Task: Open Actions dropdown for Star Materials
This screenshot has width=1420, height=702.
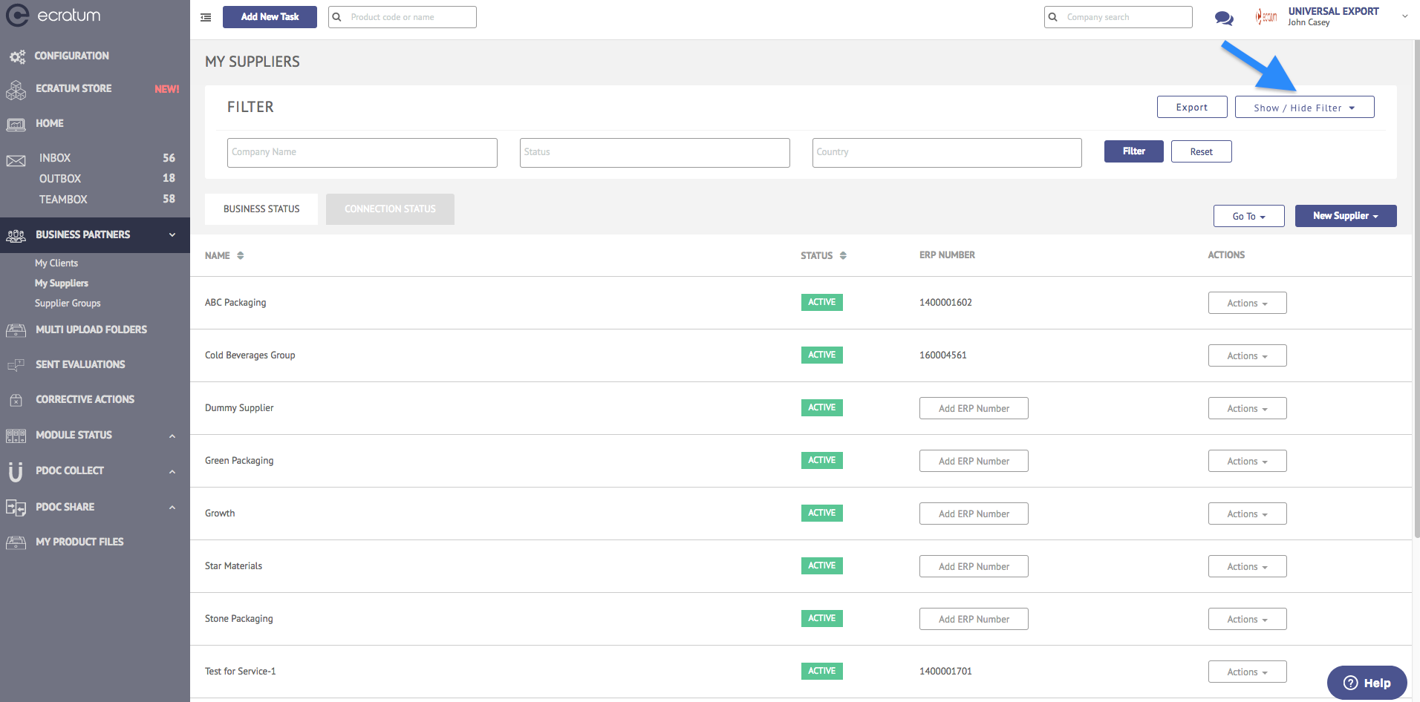Action: tap(1247, 566)
